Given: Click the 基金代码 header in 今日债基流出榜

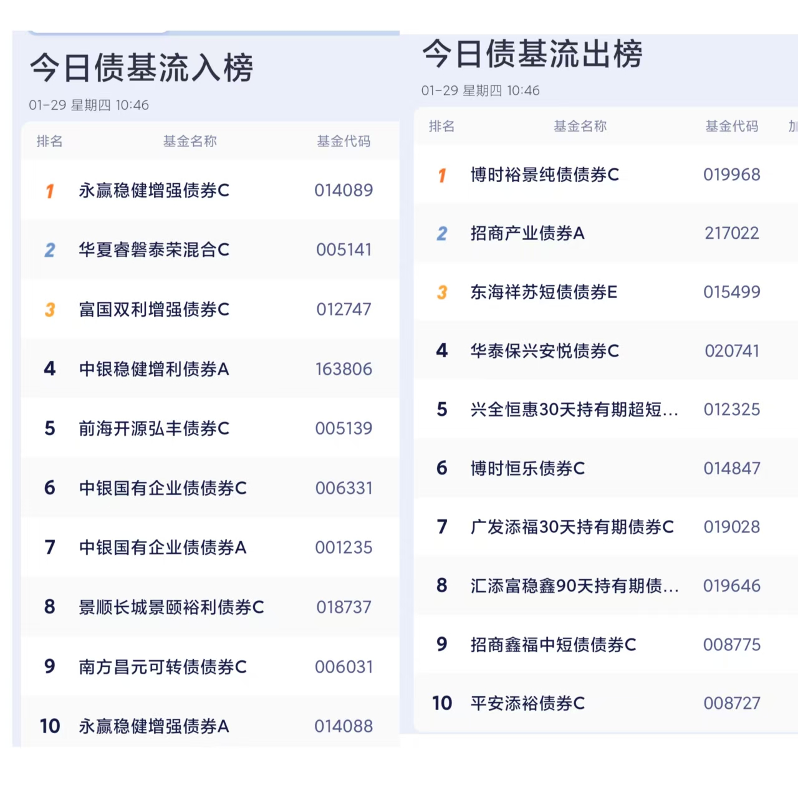Looking at the screenshot, I should point(731,127).
